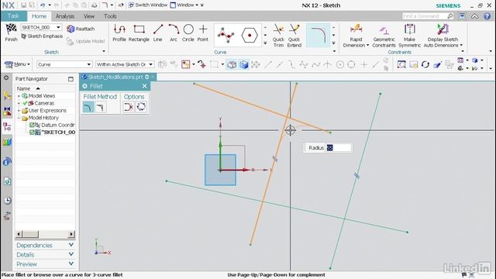Screen dimensions: 496x279
Task: Switch to the Home ribbon tab
Action: (x=39, y=16)
